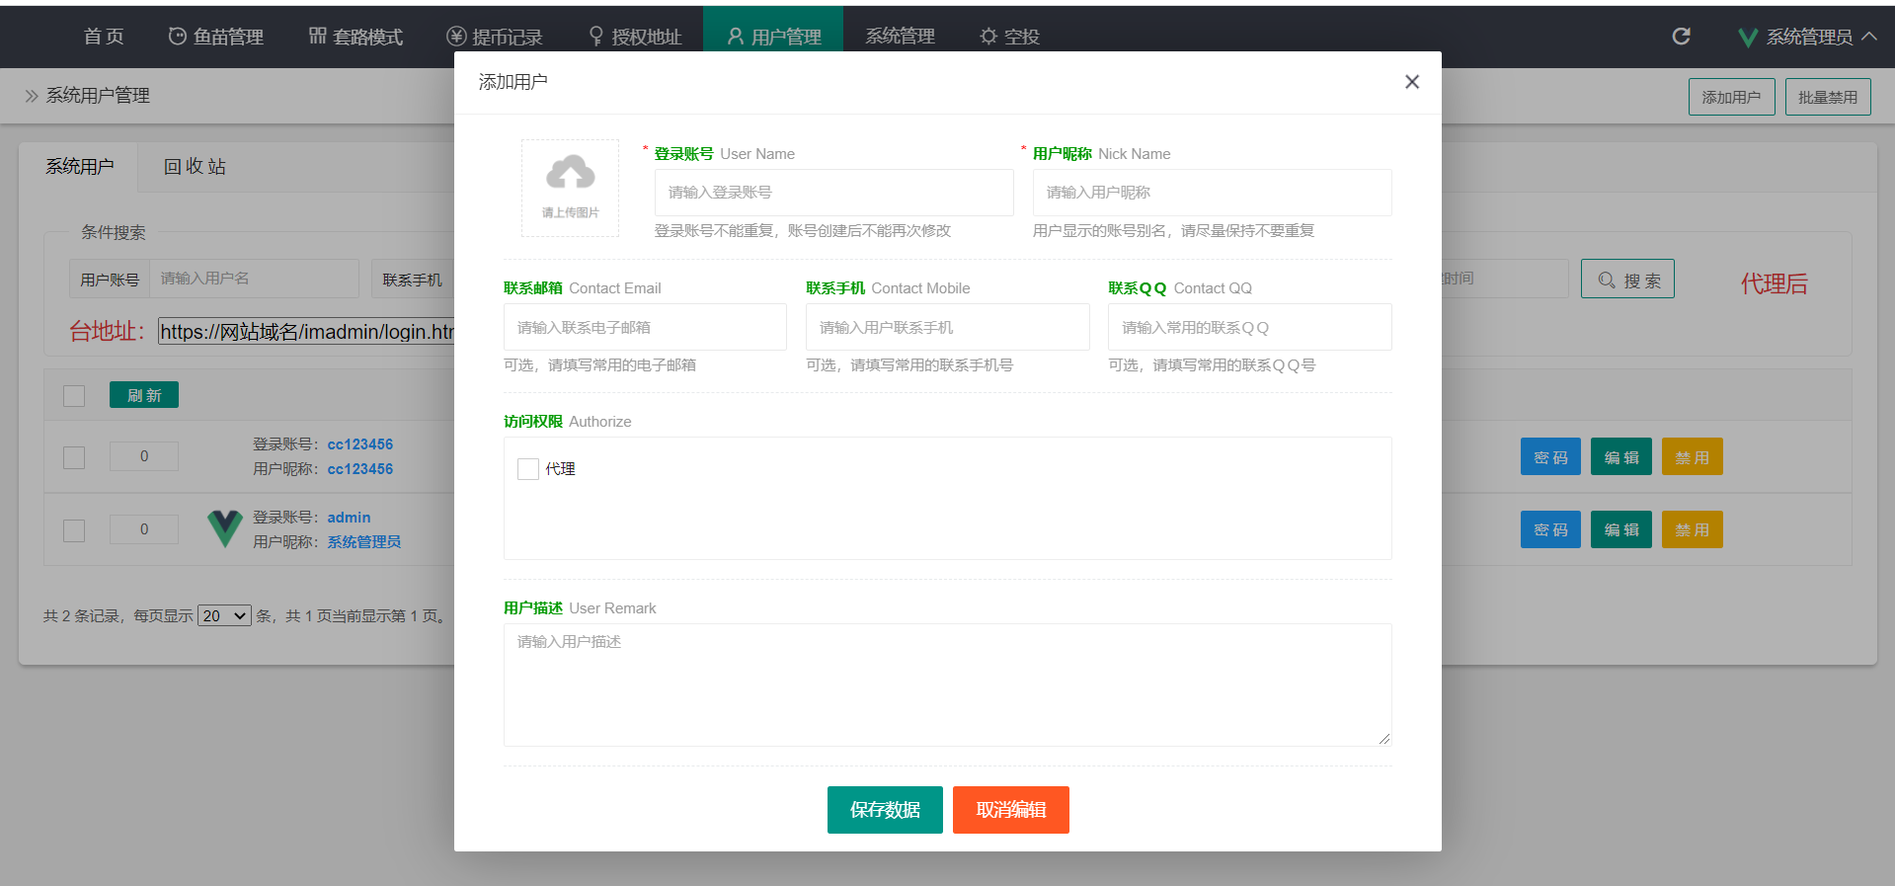Go to 首页 home menu
This screenshot has height=886, width=1895.
click(104, 37)
